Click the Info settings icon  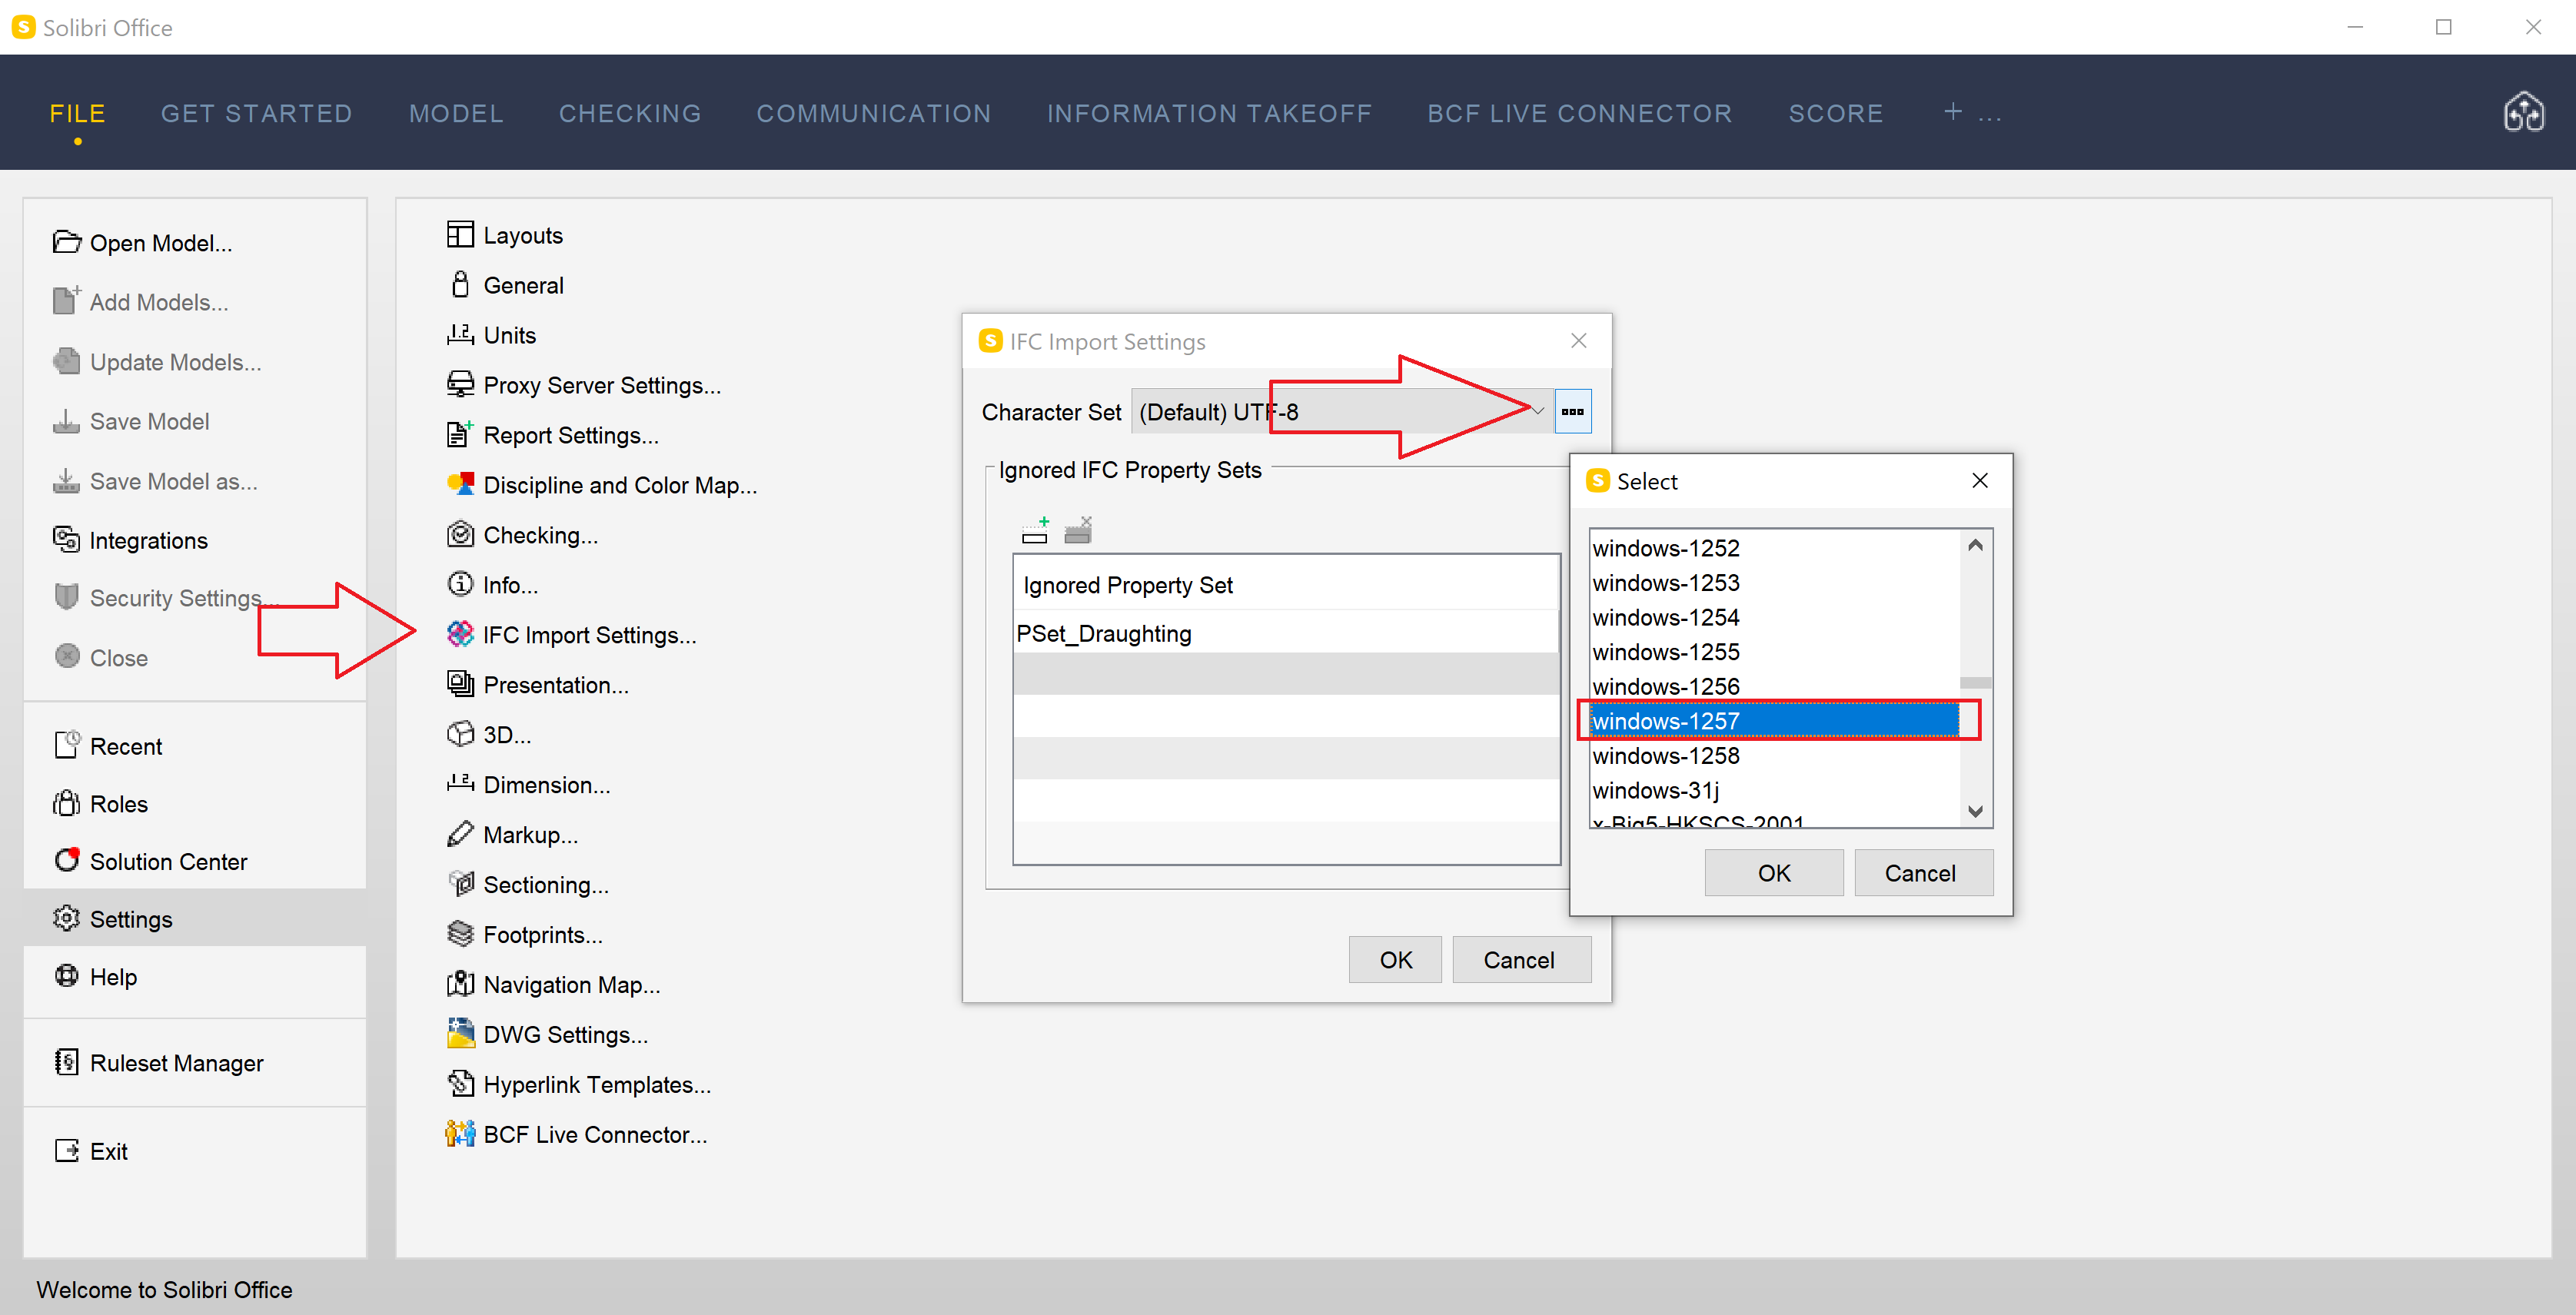coord(460,584)
